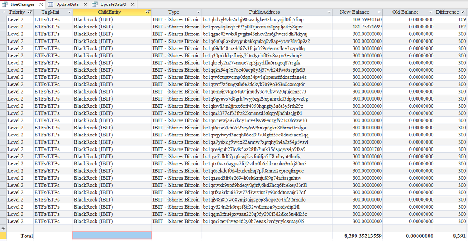Click address starting bc1qkw83m2jjrxx6efr4050
The height and width of the screenshot is (241, 468).
click(x=253, y=106)
